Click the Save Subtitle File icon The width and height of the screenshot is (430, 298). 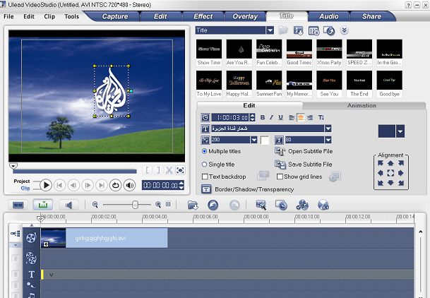[280, 165]
